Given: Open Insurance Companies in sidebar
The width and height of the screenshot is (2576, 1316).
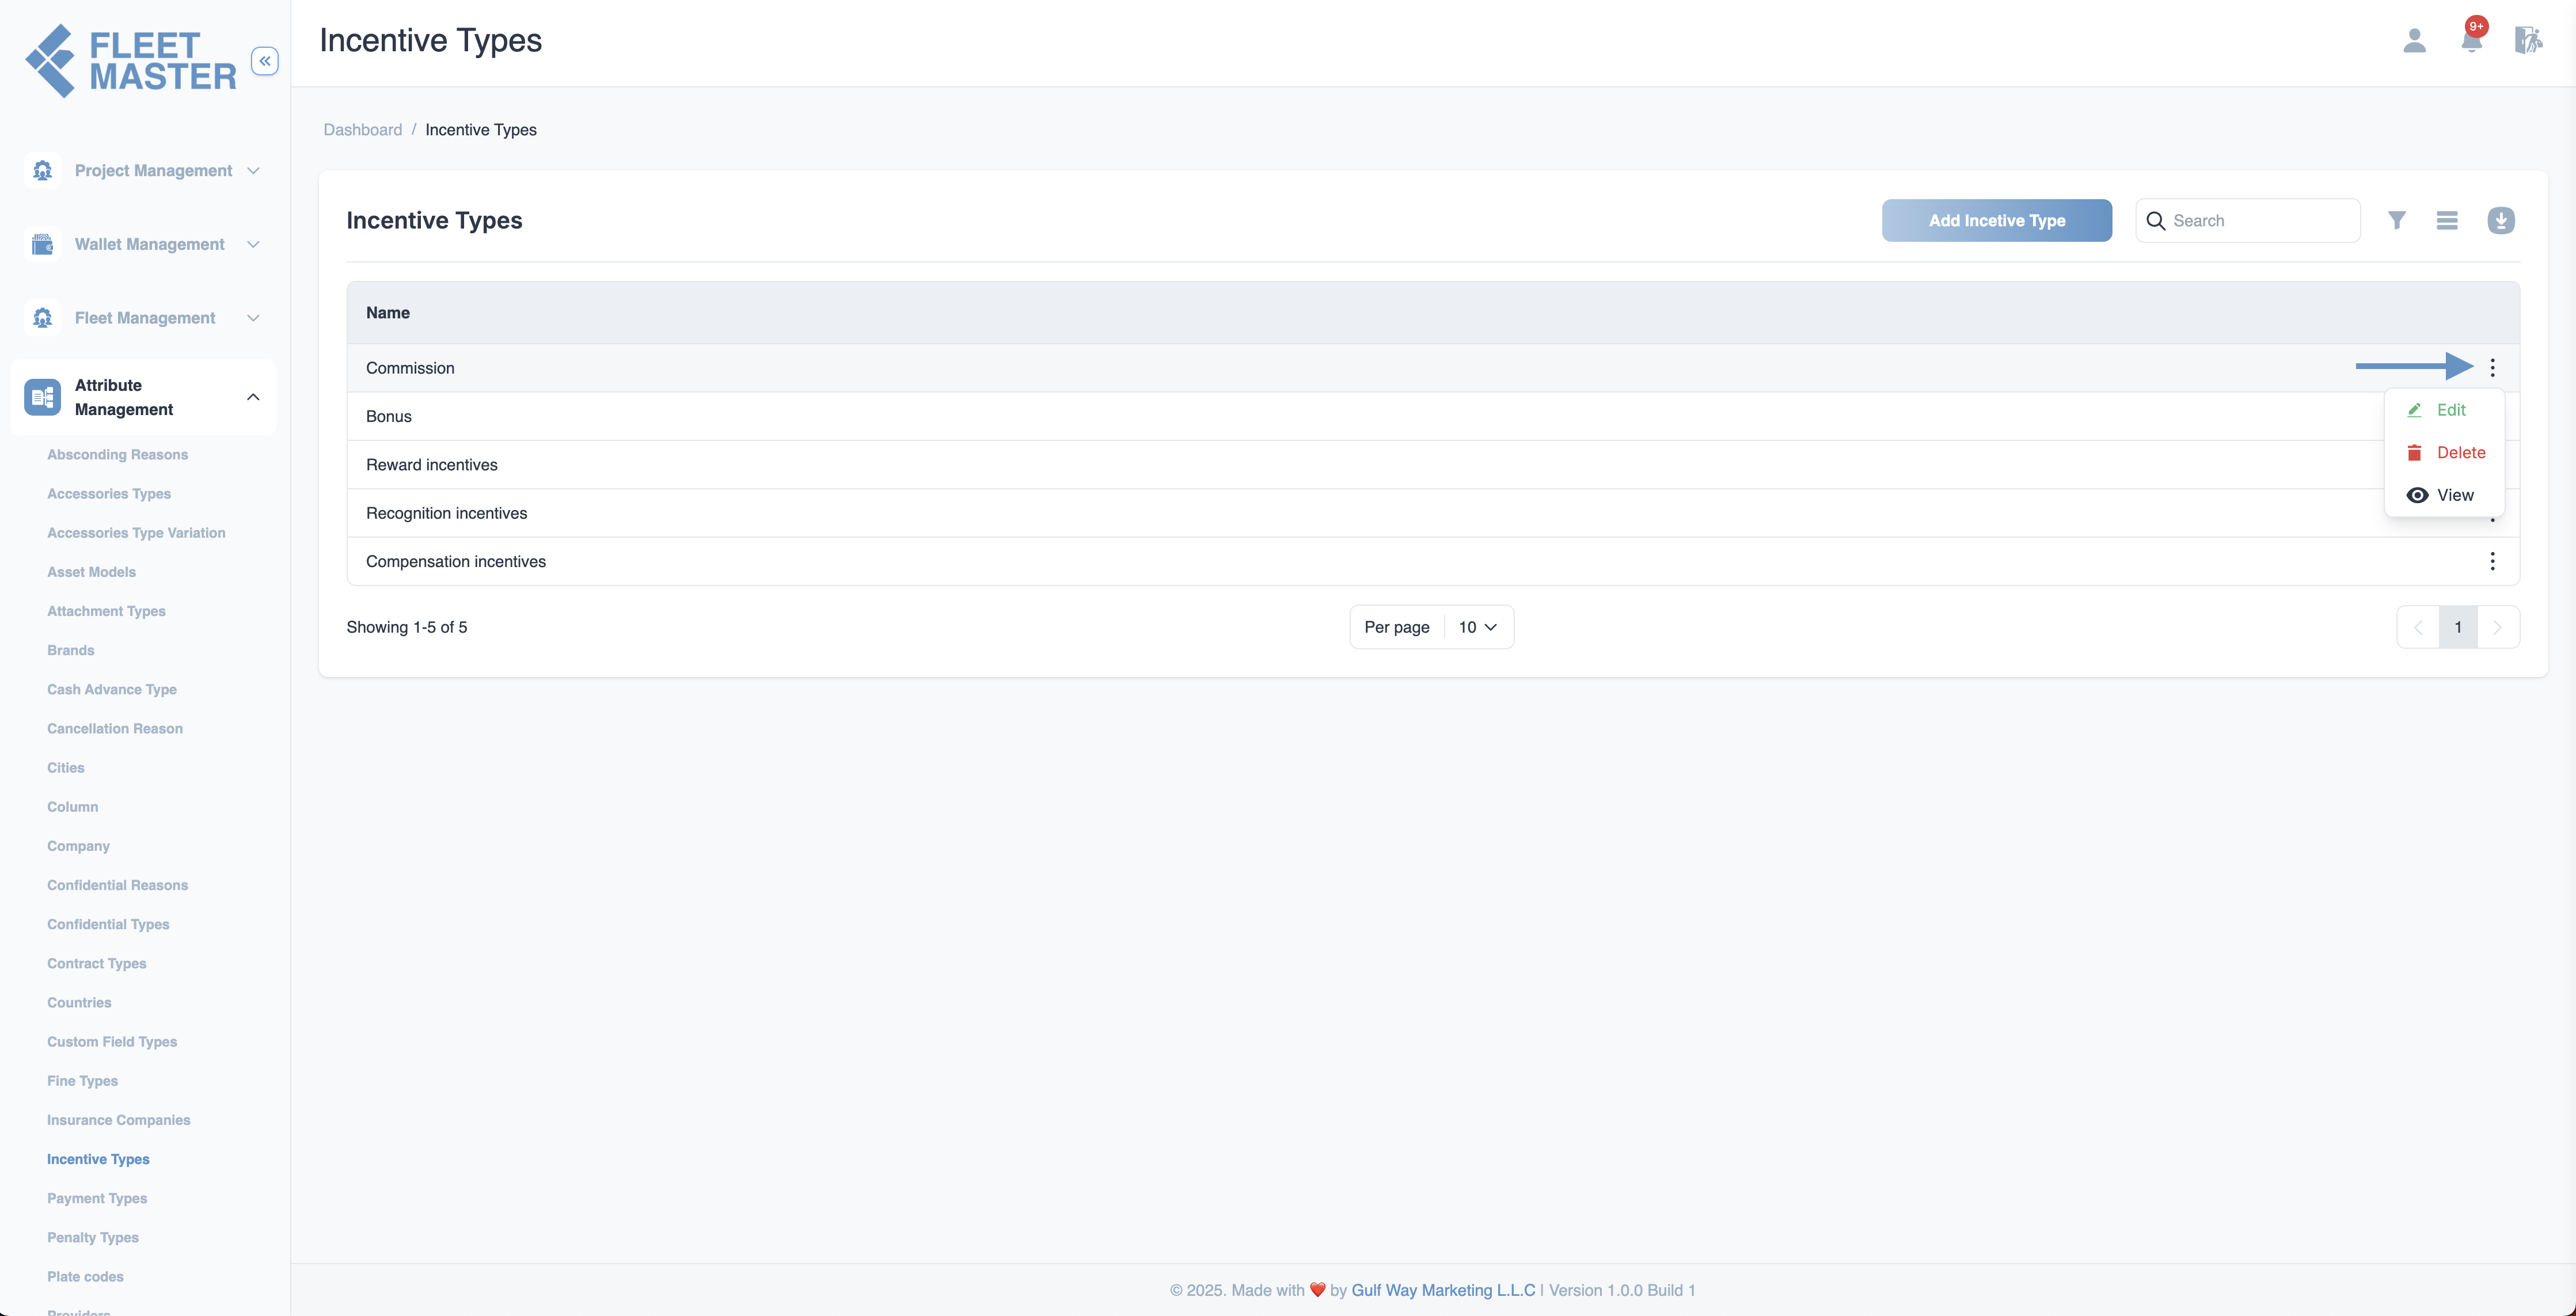Looking at the screenshot, I should click(x=118, y=1120).
